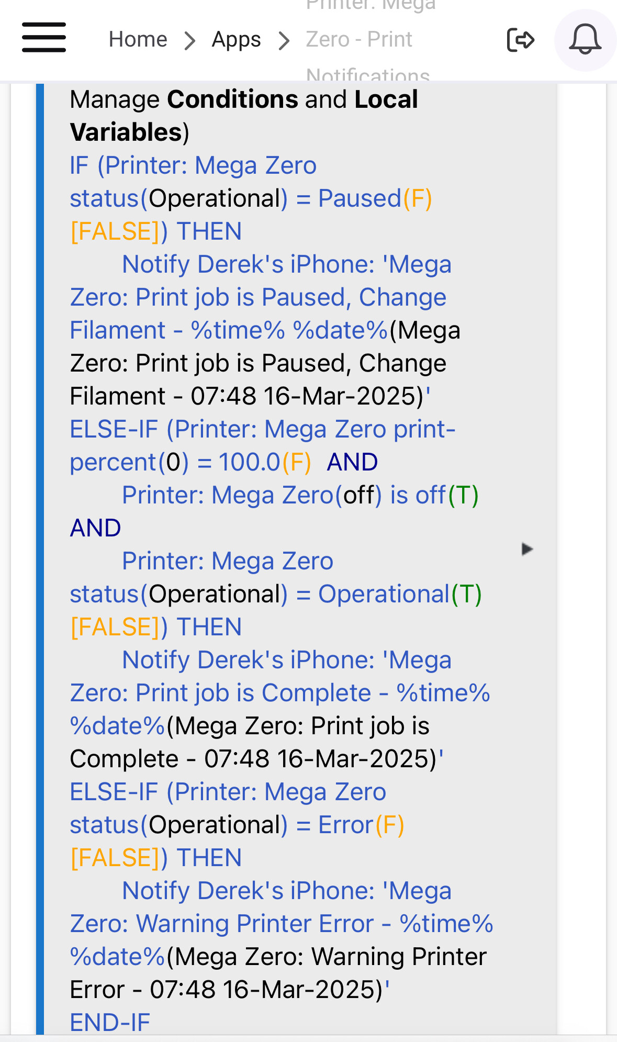
Task: Click the 'Warning Printer Error' notify action
Action: [x=282, y=940]
